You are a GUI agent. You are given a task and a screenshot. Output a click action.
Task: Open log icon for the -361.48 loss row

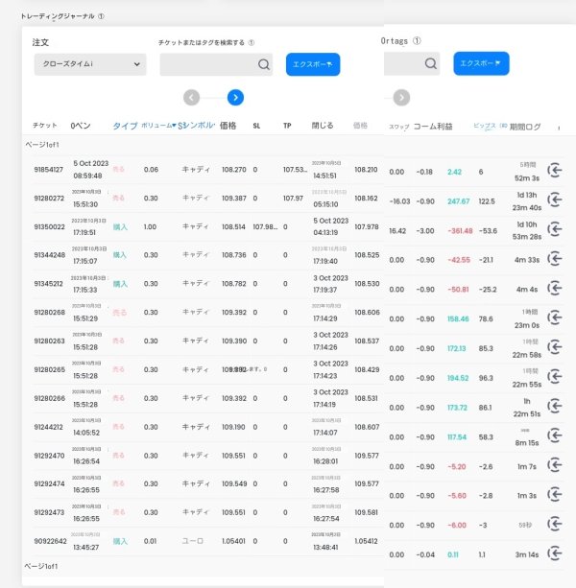[x=554, y=229]
